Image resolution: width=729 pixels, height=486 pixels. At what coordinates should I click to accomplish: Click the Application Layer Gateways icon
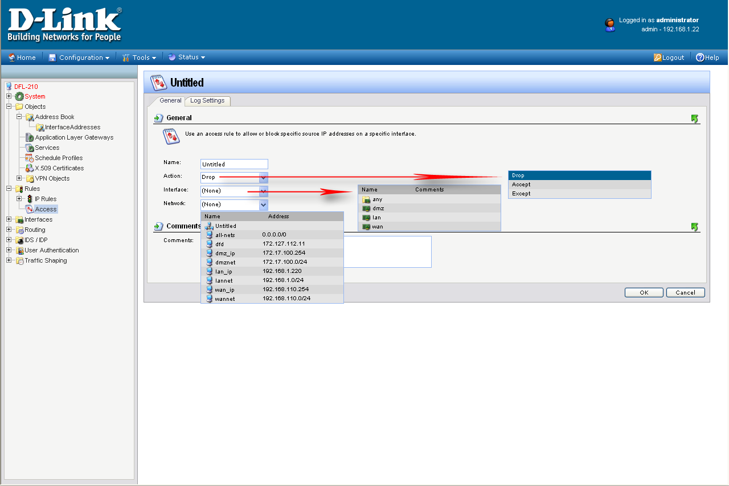(x=30, y=137)
